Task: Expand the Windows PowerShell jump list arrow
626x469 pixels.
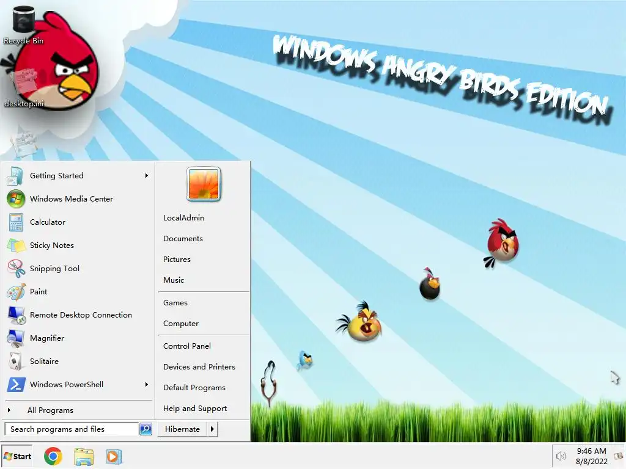Action: 147,385
